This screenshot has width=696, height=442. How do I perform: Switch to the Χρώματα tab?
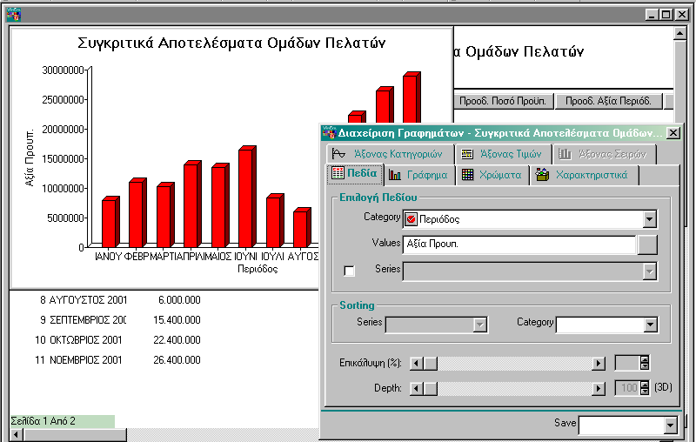point(492,175)
